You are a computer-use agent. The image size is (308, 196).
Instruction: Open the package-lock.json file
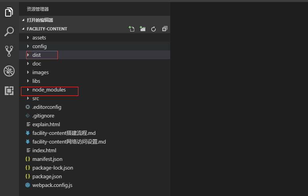53,168
